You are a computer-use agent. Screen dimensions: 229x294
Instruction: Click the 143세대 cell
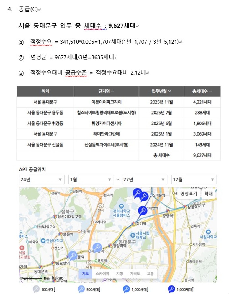click(x=202, y=145)
